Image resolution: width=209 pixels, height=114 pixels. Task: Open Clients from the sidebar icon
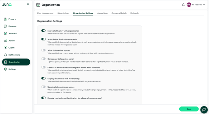6,48
